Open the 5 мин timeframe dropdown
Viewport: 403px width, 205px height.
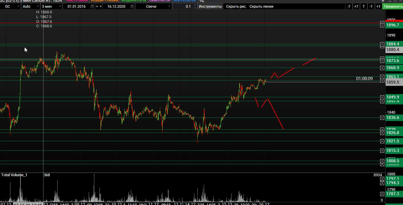[x=51, y=6]
